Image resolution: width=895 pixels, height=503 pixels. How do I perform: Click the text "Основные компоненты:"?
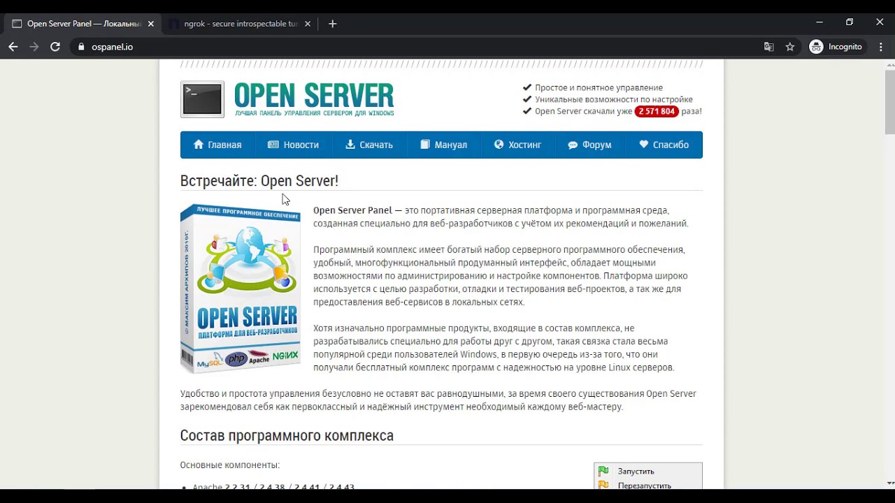click(230, 465)
